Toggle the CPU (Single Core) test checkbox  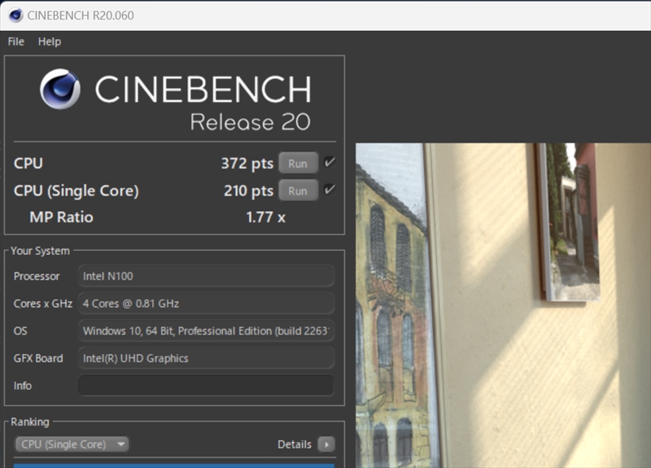pyautogui.click(x=330, y=190)
